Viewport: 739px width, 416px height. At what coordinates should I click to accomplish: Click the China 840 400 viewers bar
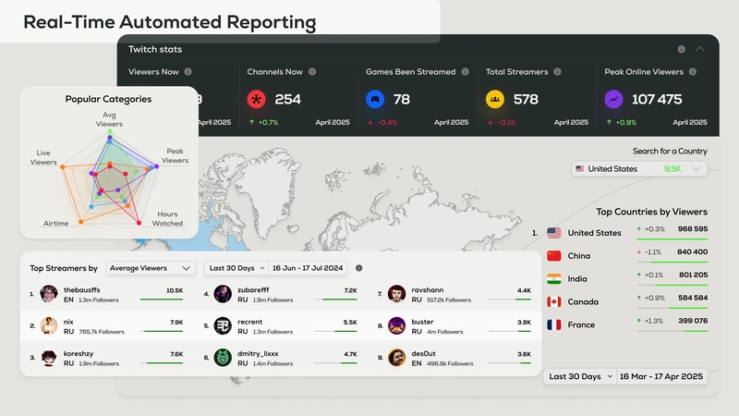tap(672, 262)
